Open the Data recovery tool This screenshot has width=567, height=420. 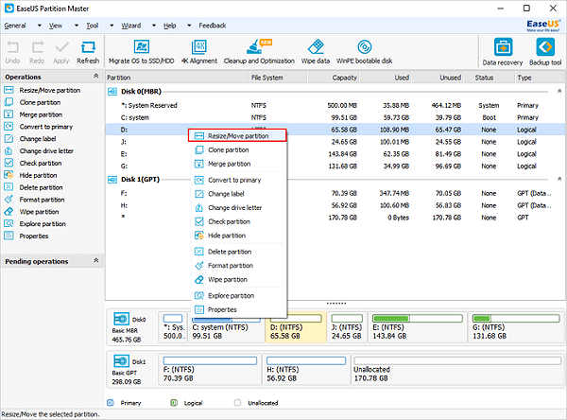click(x=503, y=52)
